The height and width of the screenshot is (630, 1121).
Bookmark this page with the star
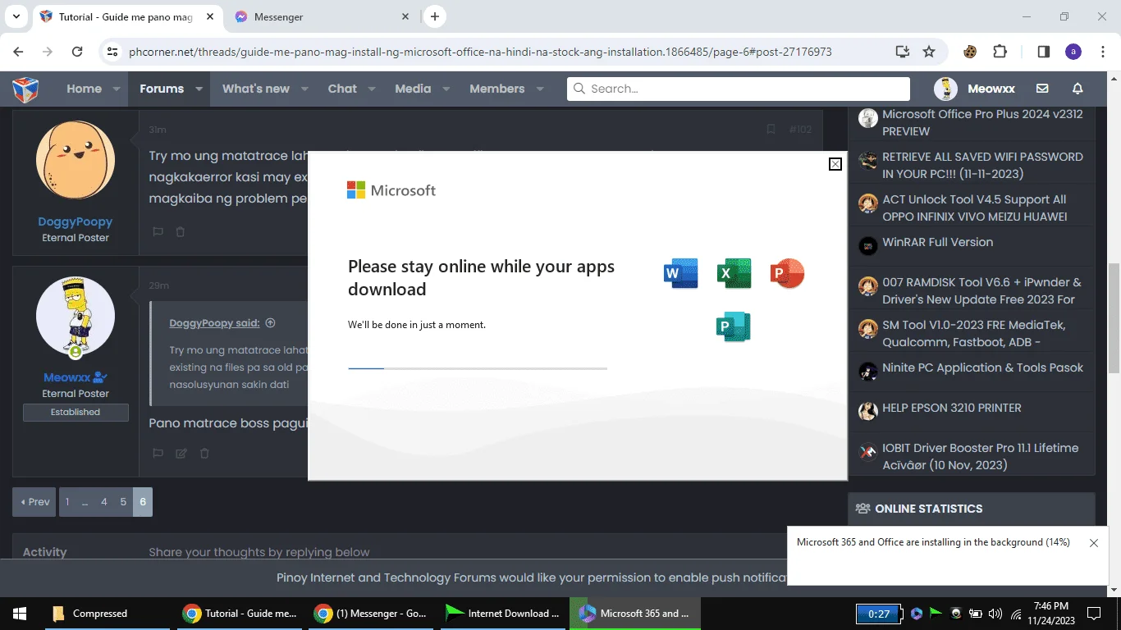929,52
